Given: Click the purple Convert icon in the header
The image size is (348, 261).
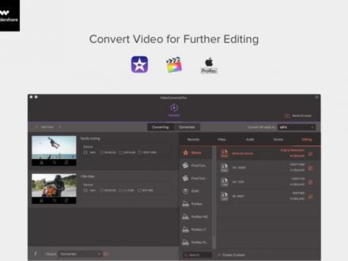Looking at the screenshot, I should 174,107.
